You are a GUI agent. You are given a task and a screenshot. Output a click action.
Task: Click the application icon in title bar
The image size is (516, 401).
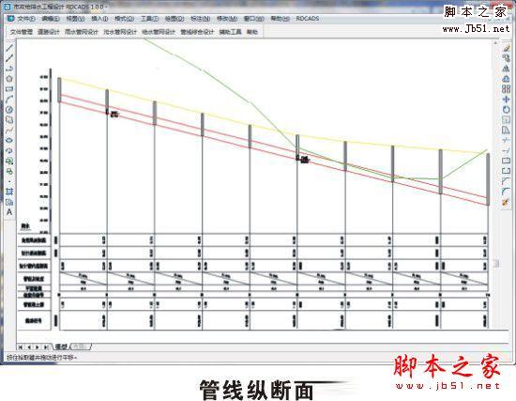pos(7,7)
